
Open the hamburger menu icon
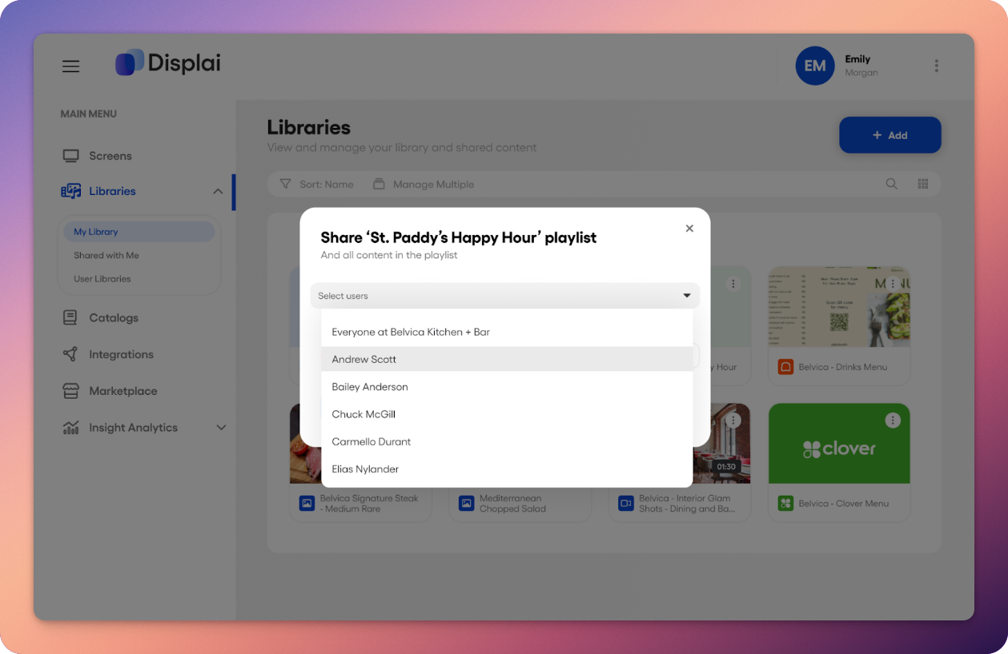tap(71, 66)
